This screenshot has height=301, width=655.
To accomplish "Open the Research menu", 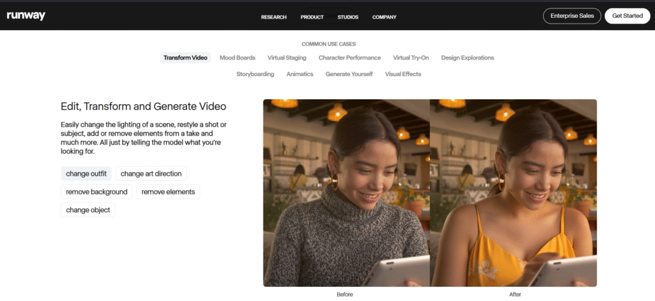I will click(x=274, y=17).
